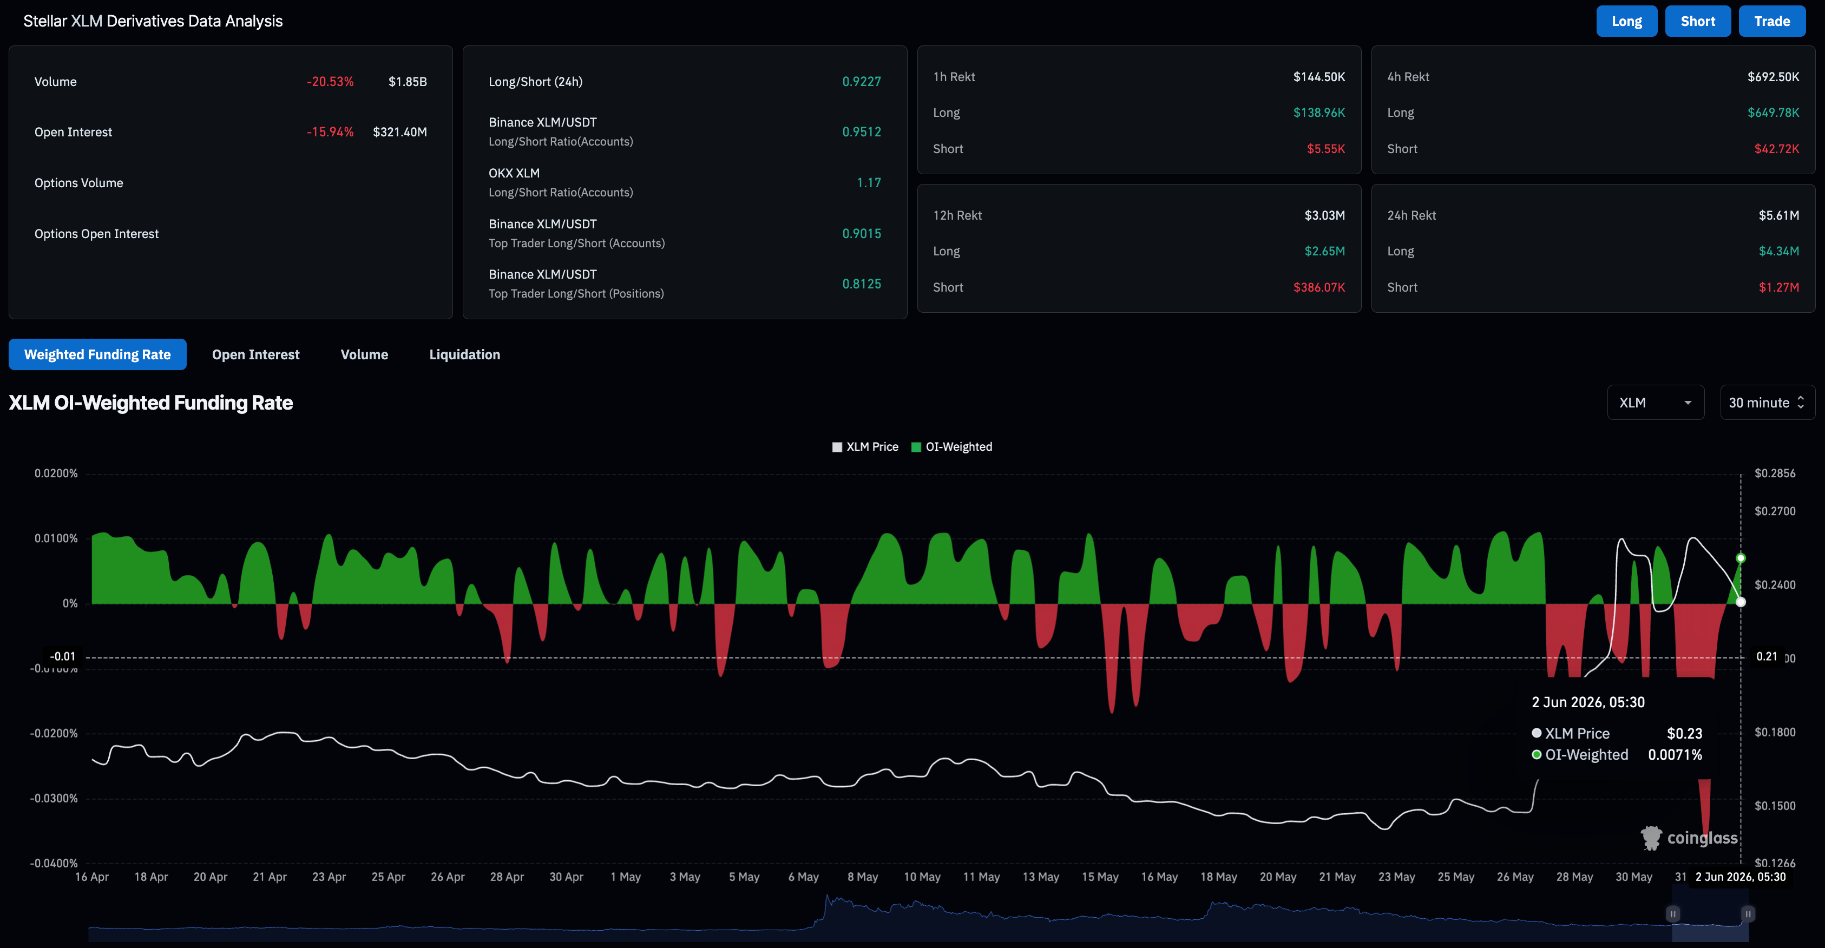This screenshot has width=1825, height=948.
Task: Click the 'Stellar XLM Derivatives Data Analysis' title
Action: coord(153,21)
